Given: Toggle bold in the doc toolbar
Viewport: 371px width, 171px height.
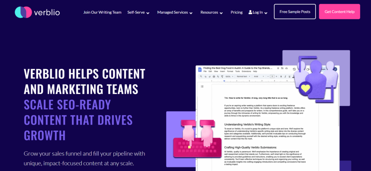Looking at the screenshot, I should pyautogui.click(x=281, y=77).
